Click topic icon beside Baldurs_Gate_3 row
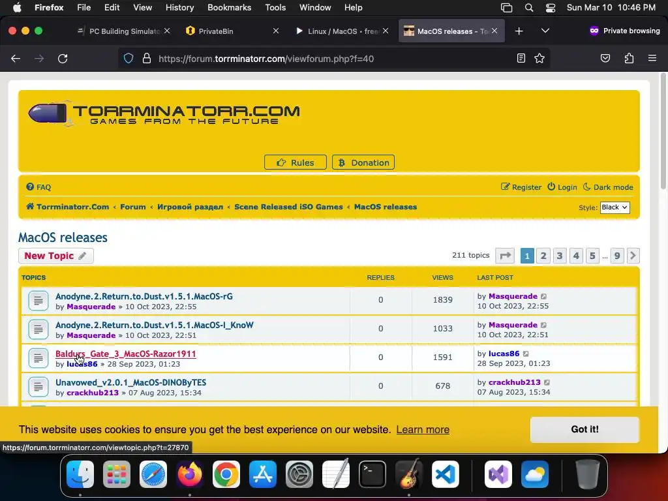 [38, 358]
